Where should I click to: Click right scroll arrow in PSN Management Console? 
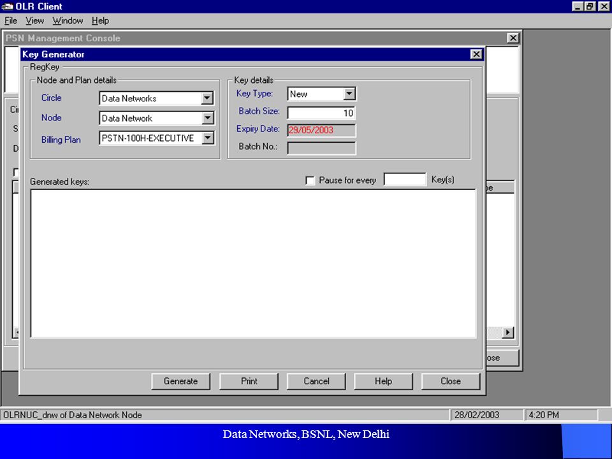508,333
